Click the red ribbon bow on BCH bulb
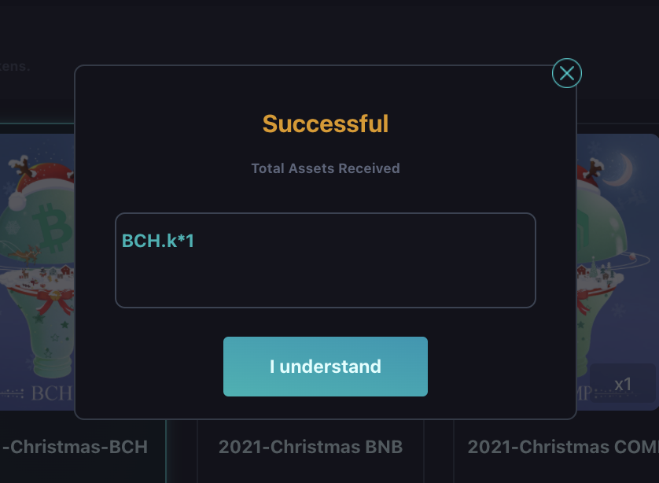Image resolution: width=659 pixels, height=483 pixels. pyautogui.click(x=54, y=299)
